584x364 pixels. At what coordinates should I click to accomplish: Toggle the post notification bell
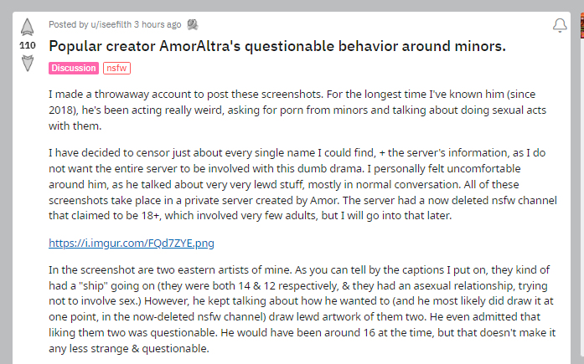coord(560,25)
